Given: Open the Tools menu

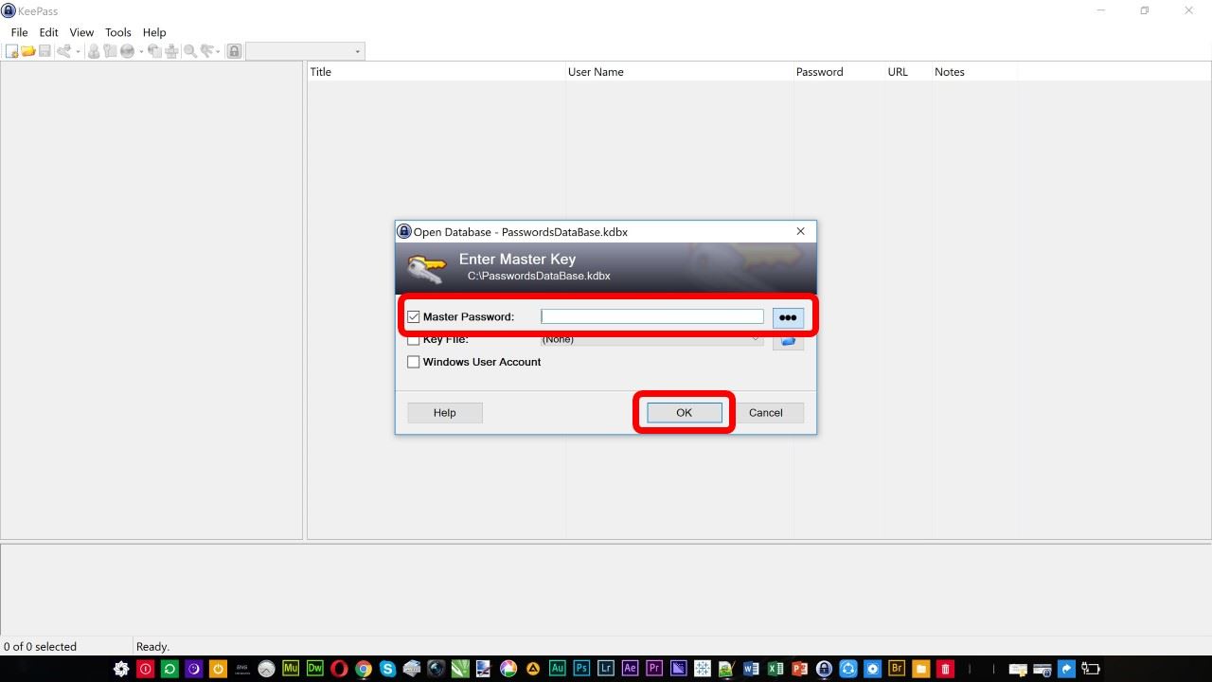Looking at the screenshot, I should 118,32.
